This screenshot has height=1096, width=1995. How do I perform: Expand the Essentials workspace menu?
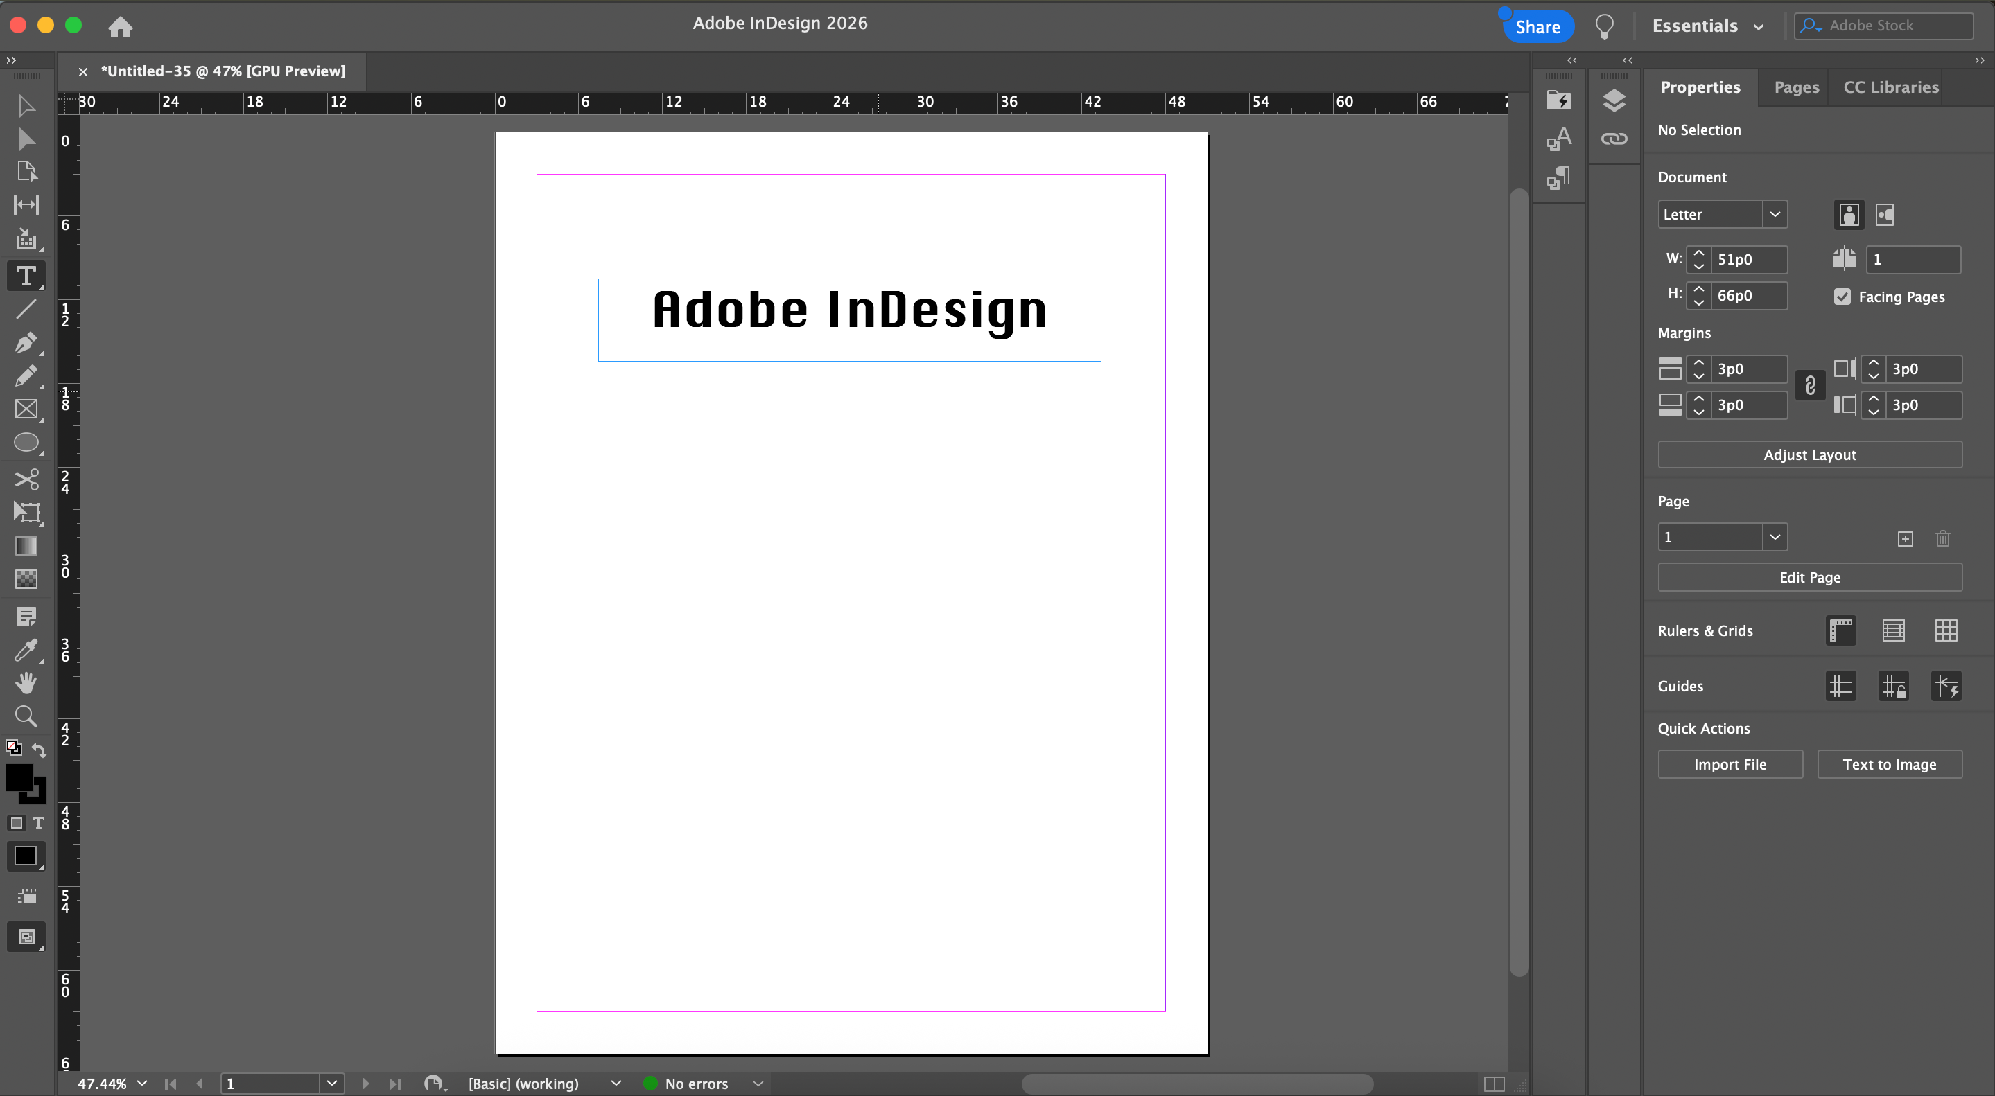click(1707, 26)
